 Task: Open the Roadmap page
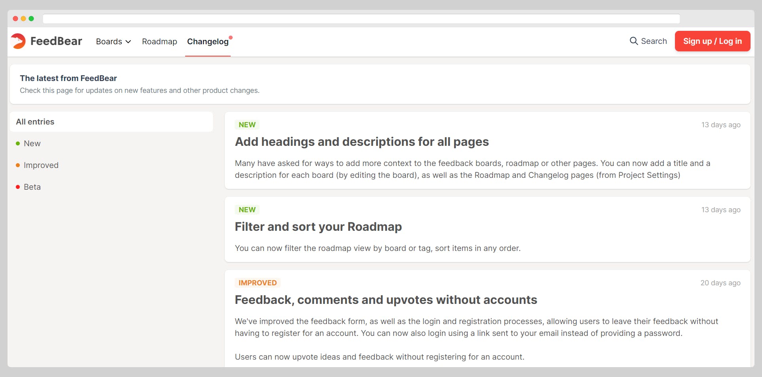[x=159, y=41]
